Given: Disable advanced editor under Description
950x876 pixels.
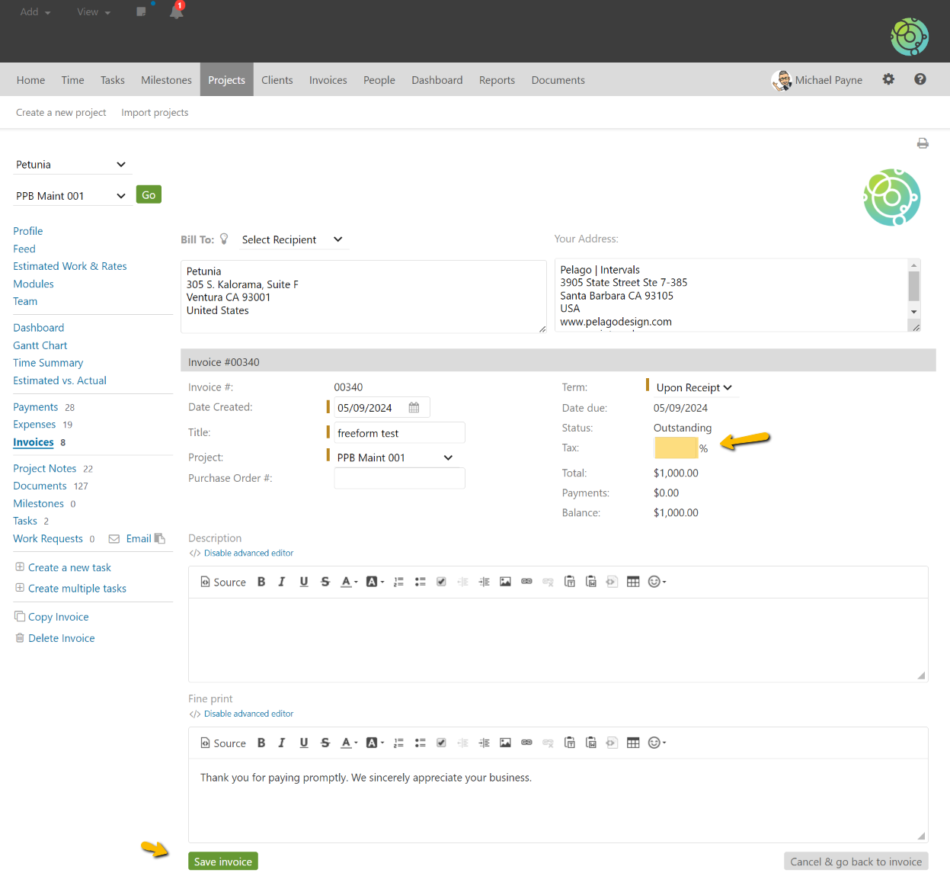Looking at the screenshot, I should (x=248, y=554).
